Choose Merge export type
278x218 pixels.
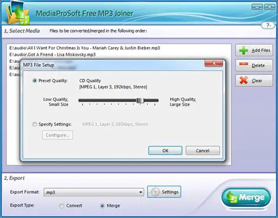[x=102, y=206]
